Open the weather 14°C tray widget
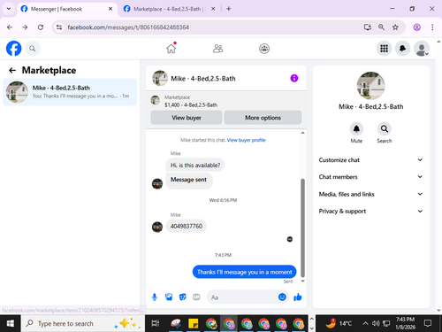The width and height of the screenshot is (442, 332). (339, 323)
